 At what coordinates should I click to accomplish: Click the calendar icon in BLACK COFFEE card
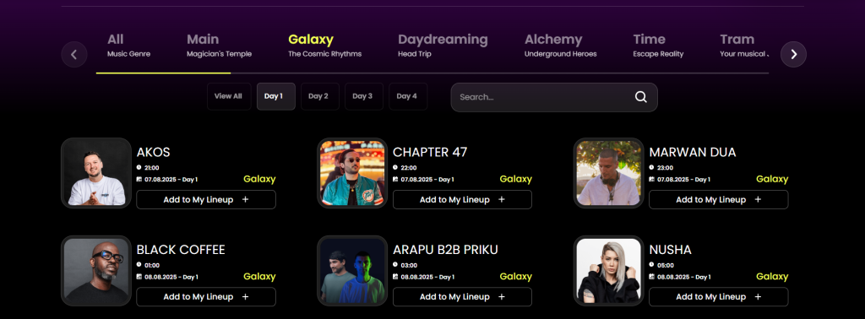(139, 277)
